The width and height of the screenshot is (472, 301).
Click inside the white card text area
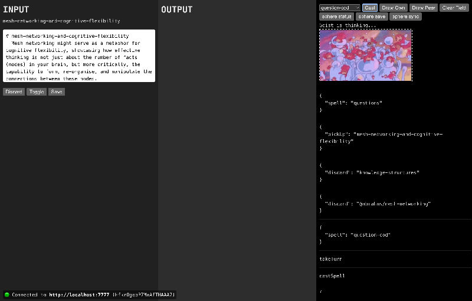point(79,57)
